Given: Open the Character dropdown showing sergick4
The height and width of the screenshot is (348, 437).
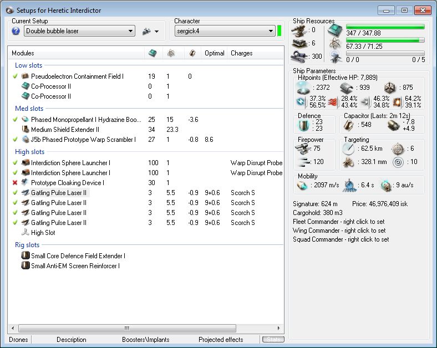Looking at the screenshot, I should [225, 31].
